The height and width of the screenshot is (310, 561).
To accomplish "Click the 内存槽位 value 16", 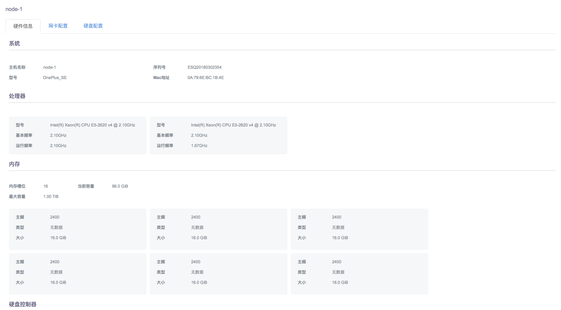I will [x=45, y=186].
